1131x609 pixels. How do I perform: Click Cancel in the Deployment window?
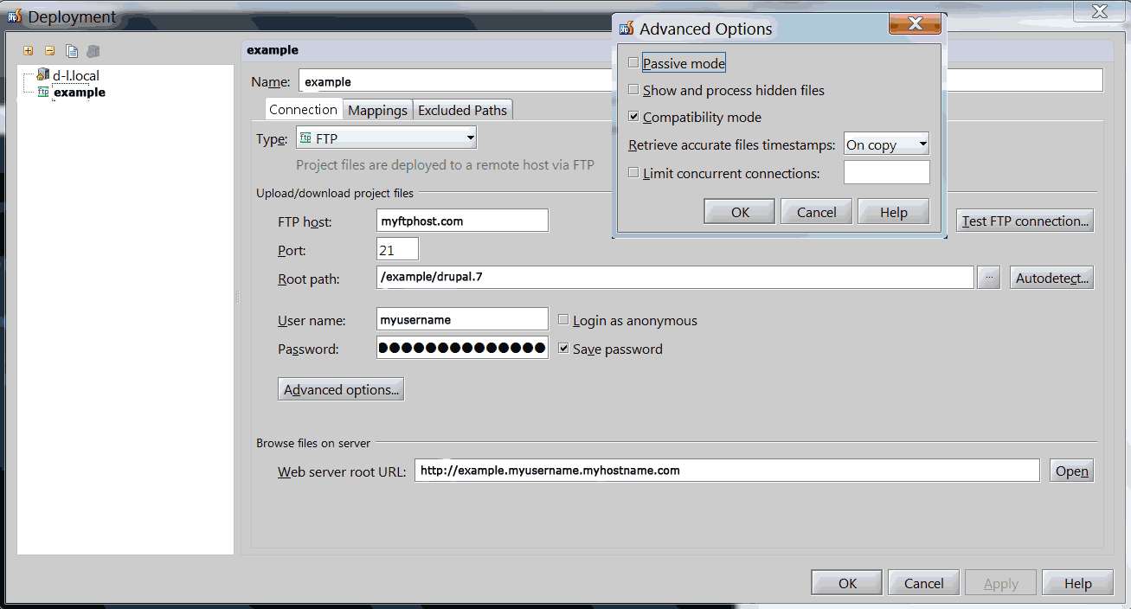point(923,583)
